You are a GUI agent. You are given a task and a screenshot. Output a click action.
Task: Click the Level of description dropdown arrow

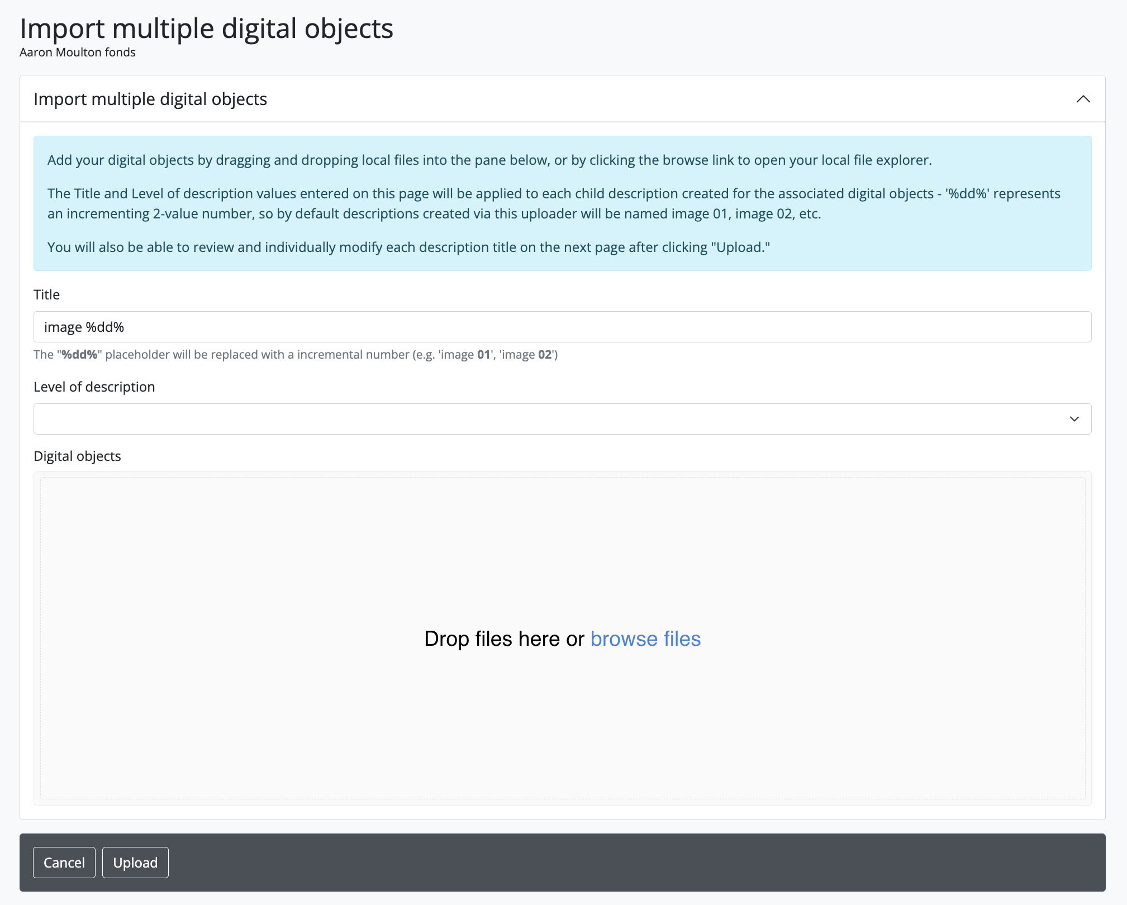click(1074, 419)
